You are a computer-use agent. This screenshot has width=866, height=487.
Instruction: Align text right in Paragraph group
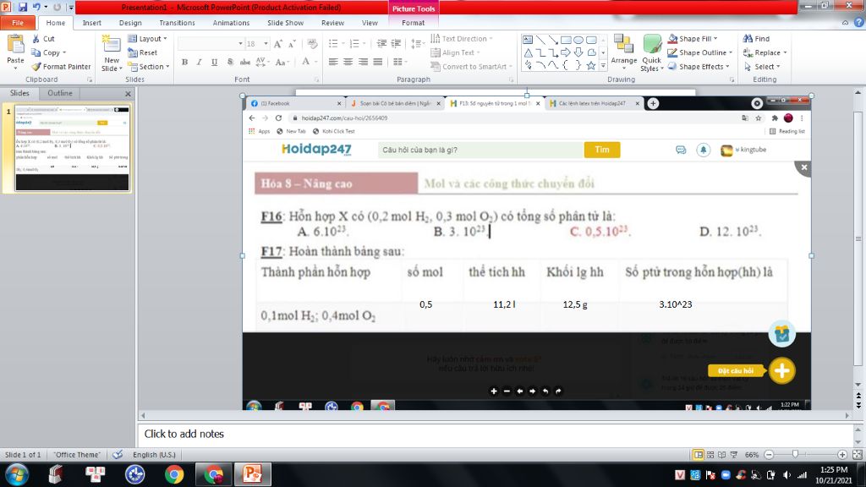pos(363,62)
